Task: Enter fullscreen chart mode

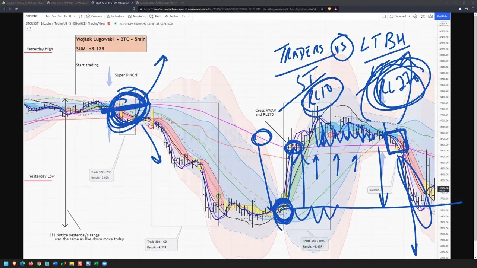Action: point(423,16)
